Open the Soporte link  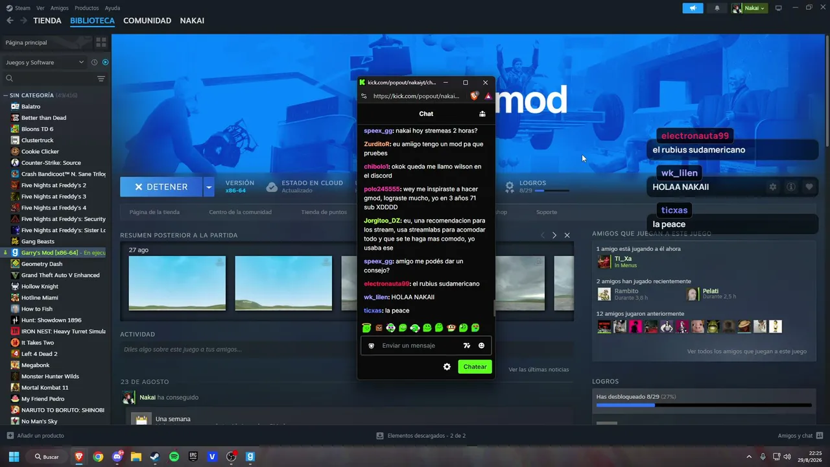547,212
